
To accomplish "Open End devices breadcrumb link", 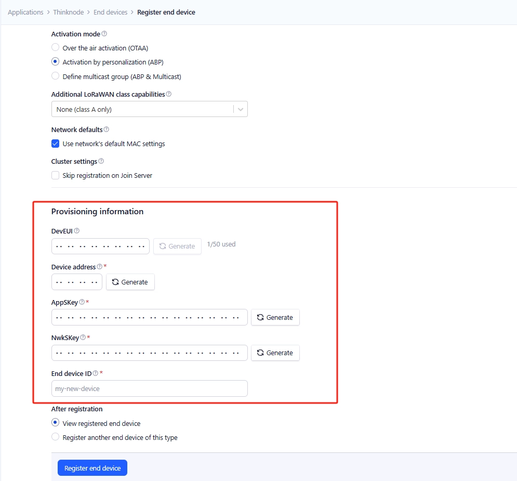I will (110, 12).
